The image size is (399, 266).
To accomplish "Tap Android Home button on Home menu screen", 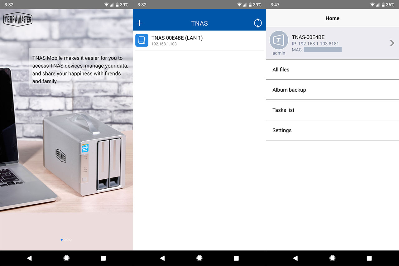I will [x=332, y=258].
